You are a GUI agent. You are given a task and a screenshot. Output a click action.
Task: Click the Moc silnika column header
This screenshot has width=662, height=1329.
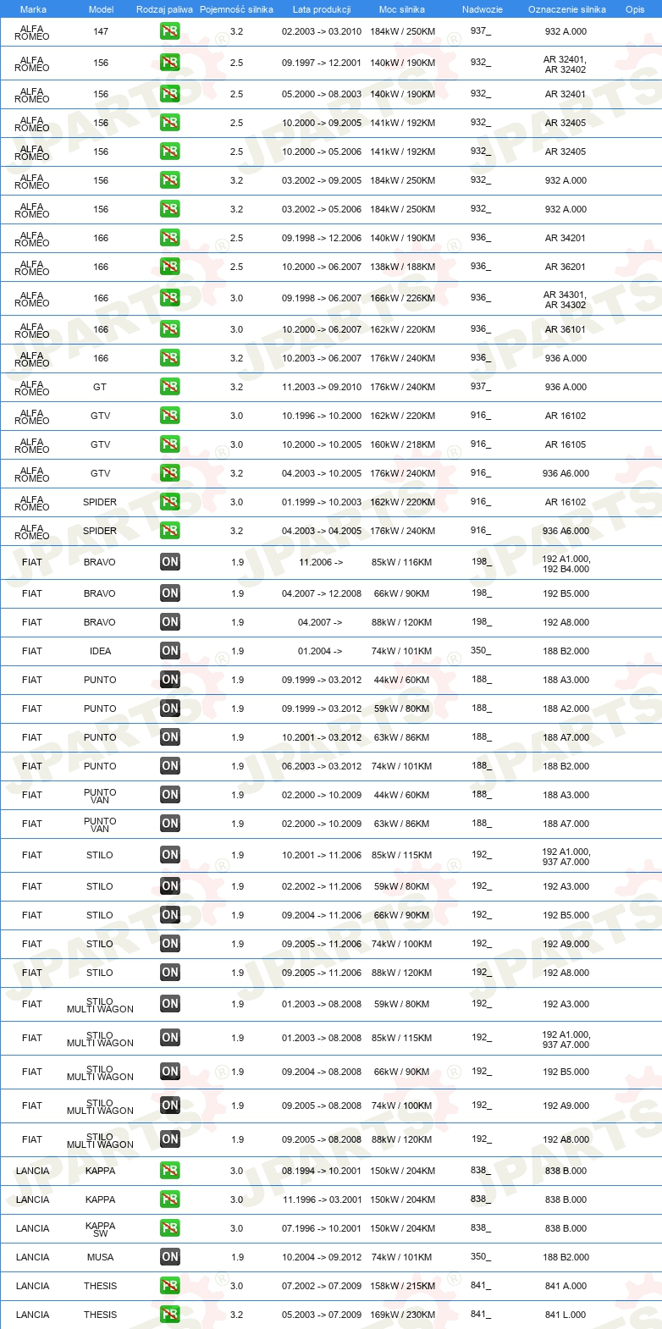pos(402,9)
